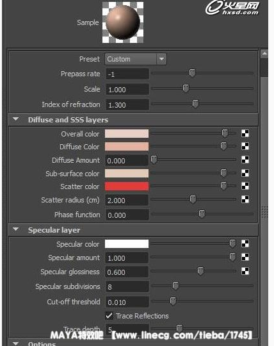The height and width of the screenshot is (346, 274).
Task: Expand the Options section
Action: tap(15, 343)
